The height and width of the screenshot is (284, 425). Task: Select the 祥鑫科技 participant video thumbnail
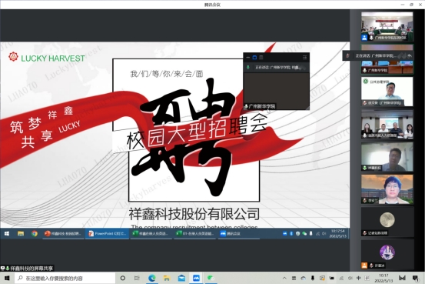pyautogui.click(x=387, y=157)
